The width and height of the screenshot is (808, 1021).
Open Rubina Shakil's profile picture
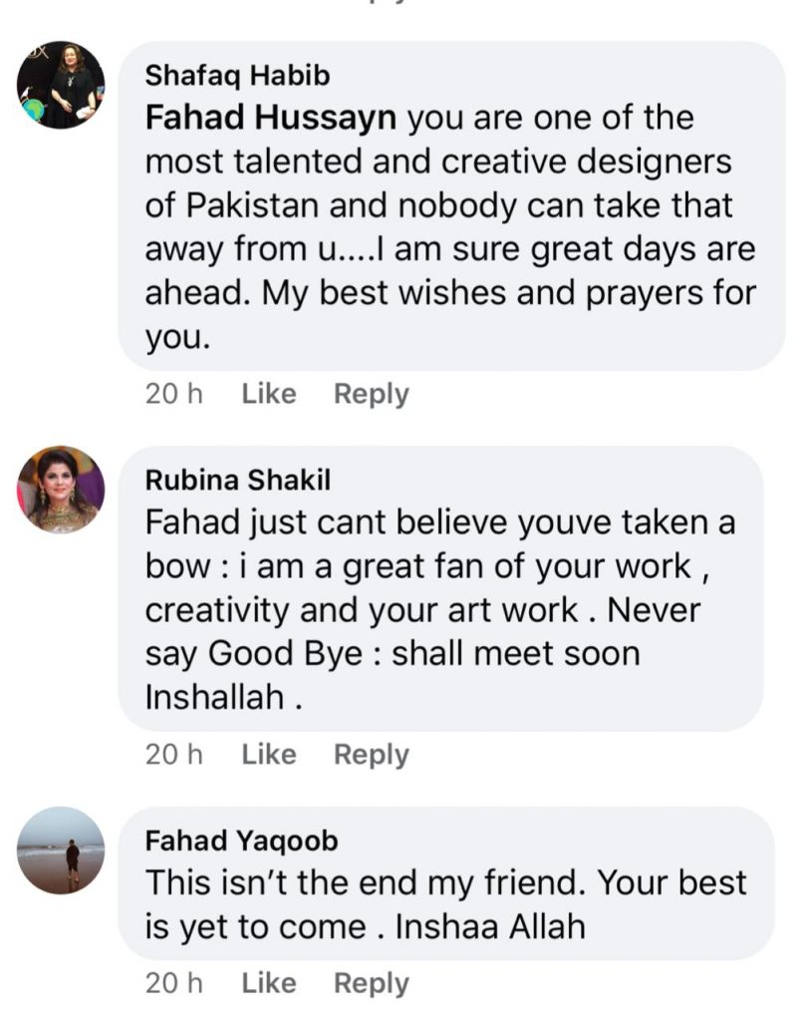61,490
